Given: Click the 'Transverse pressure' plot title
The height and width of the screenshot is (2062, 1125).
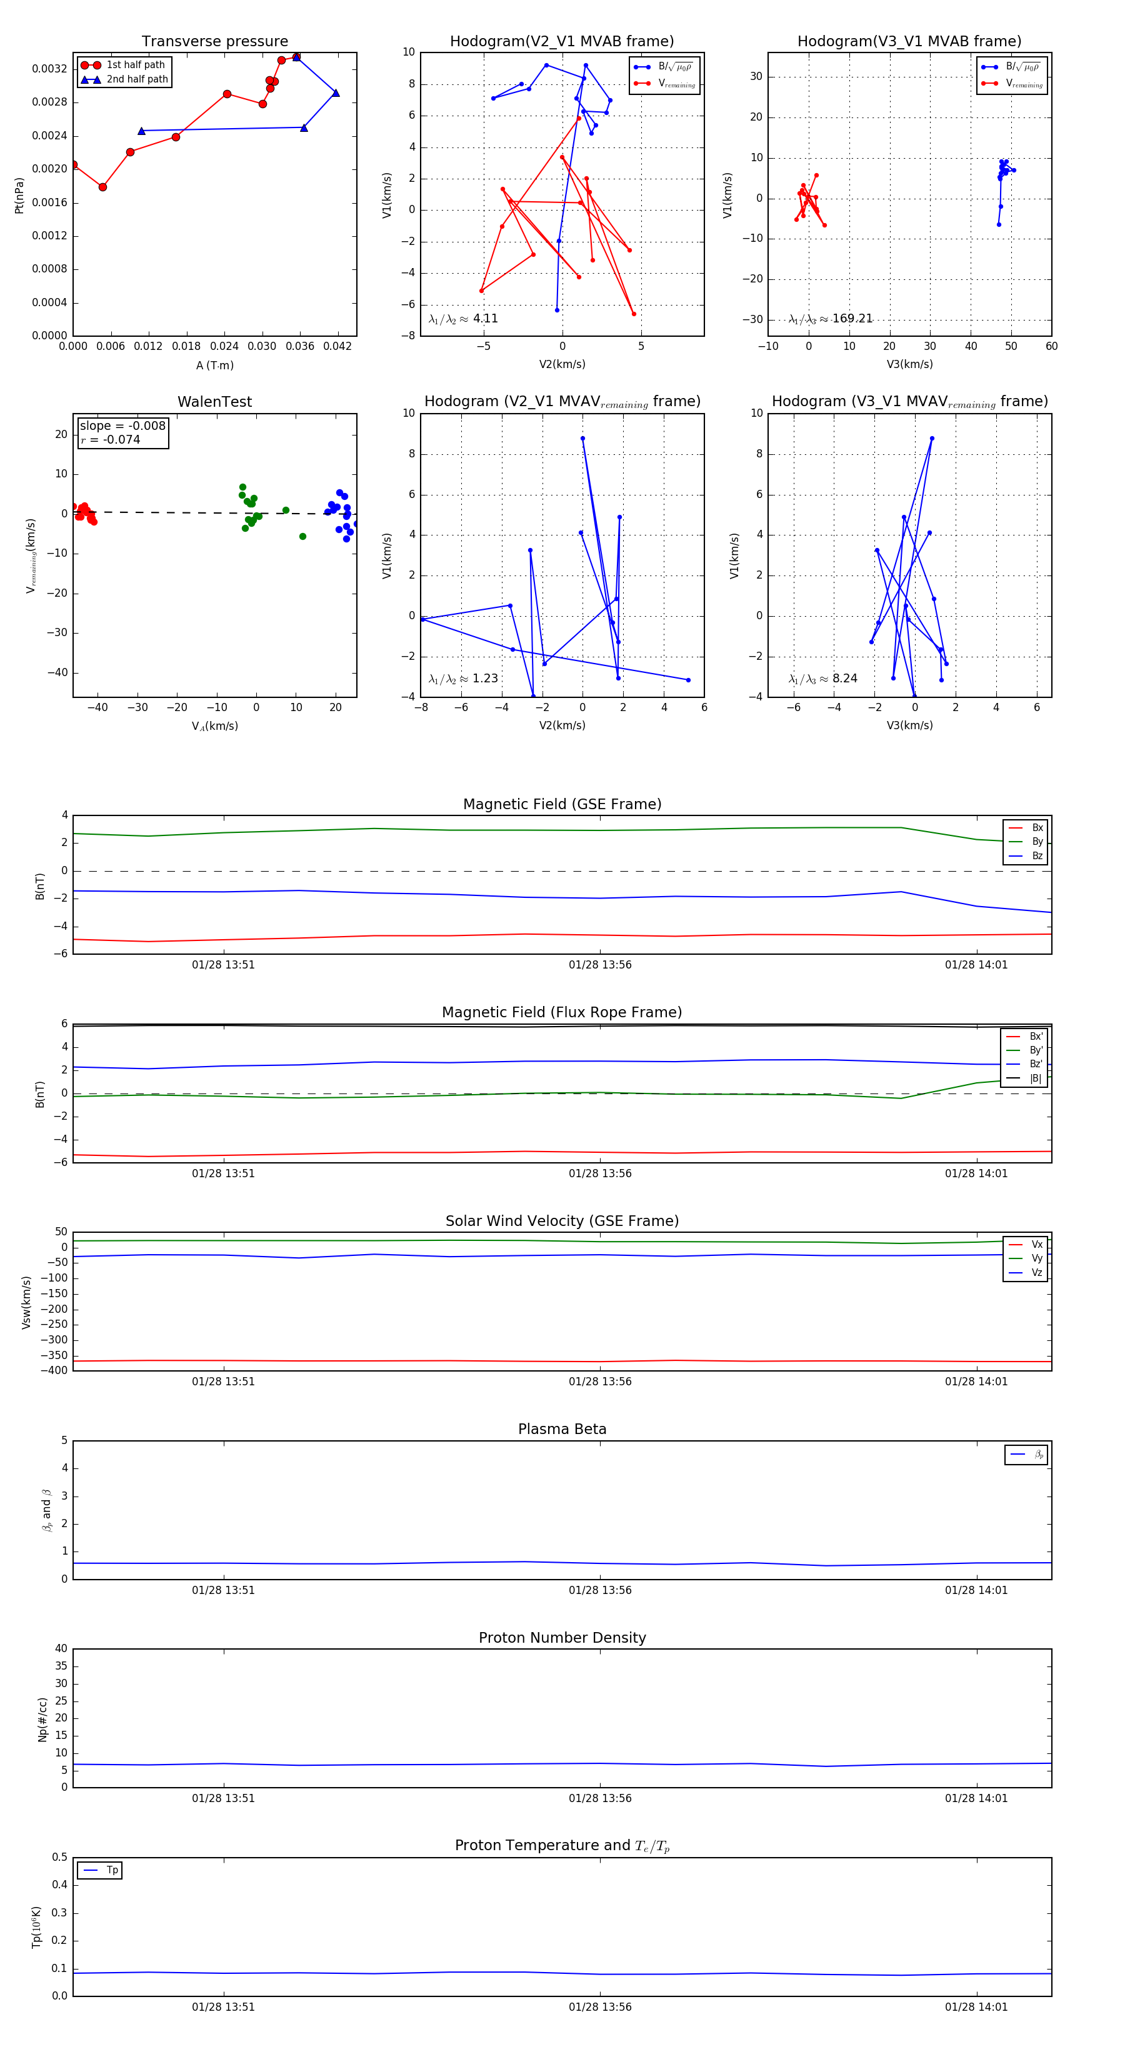Looking at the screenshot, I should [x=214, y=42].
